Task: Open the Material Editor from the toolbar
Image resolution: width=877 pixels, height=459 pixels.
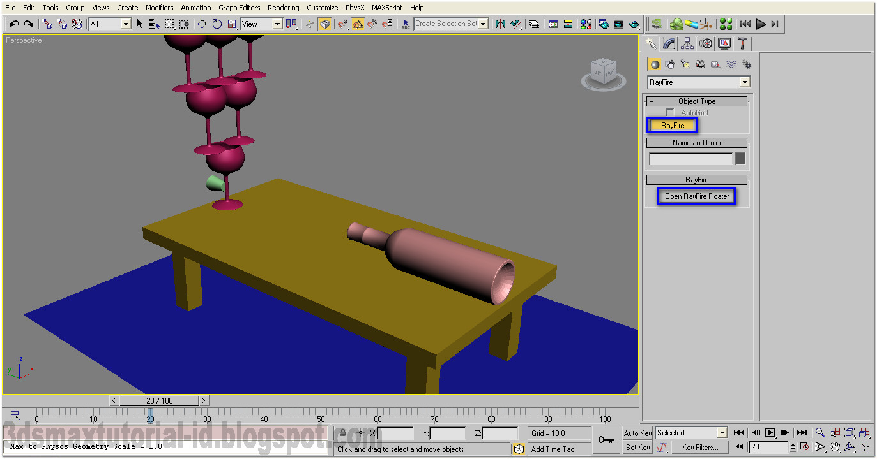Action: pos(584,24)
